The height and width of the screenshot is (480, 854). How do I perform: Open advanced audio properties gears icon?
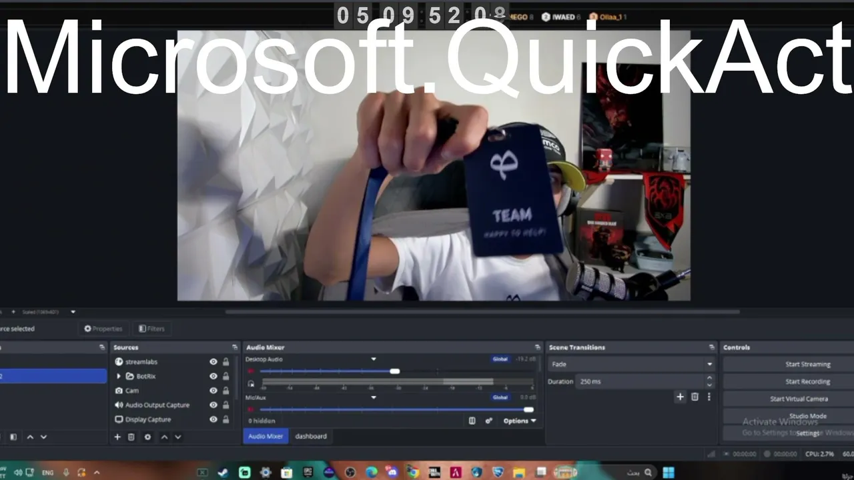[488, 421]
